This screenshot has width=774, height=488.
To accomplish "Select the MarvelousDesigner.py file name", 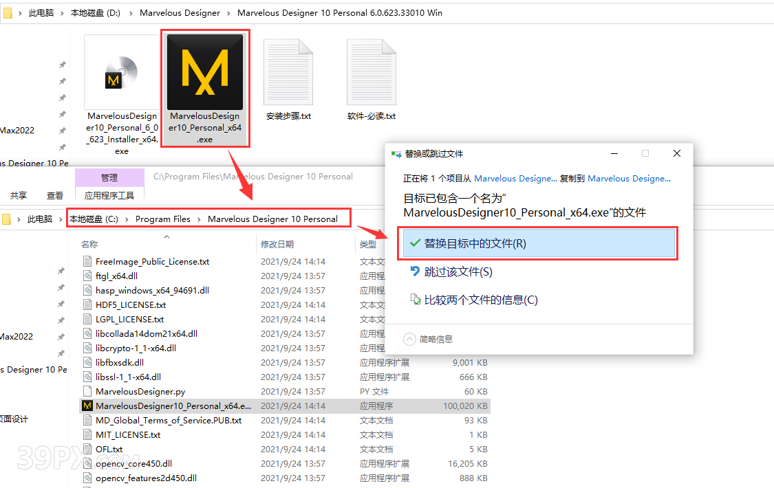I will pos(140,391).
